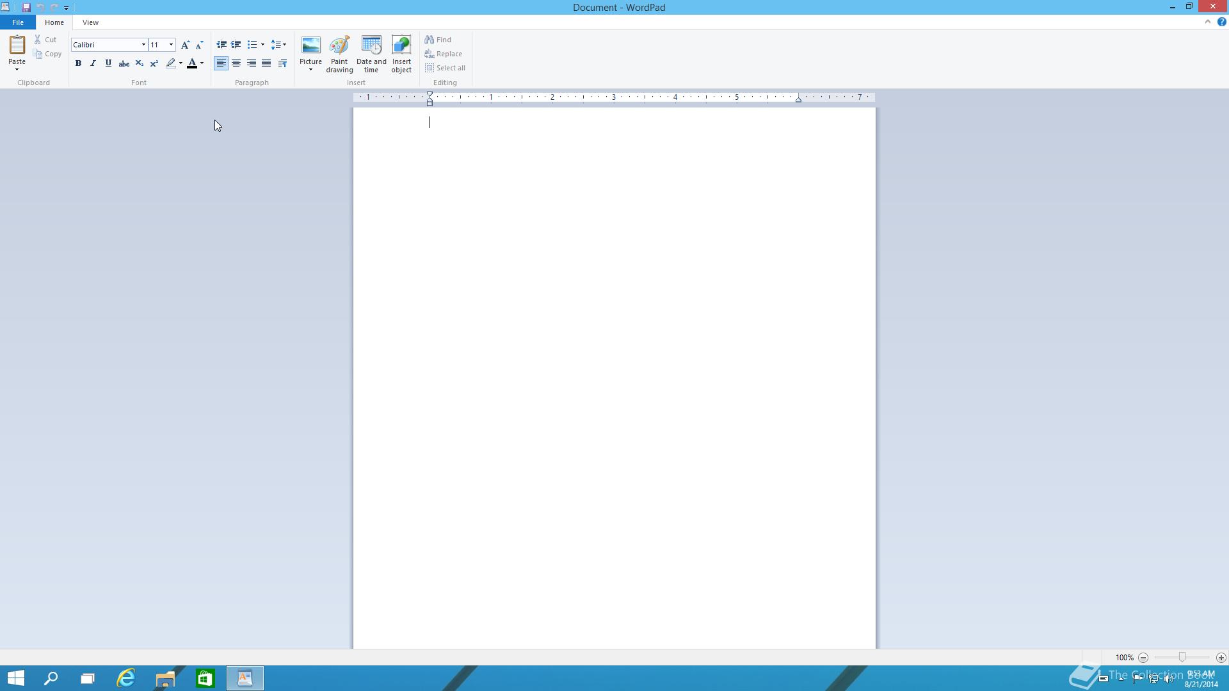The width and height of the screenshot is (1229, 691).
Task: Switch to the View tab
Action: click(x=90, y=22)
